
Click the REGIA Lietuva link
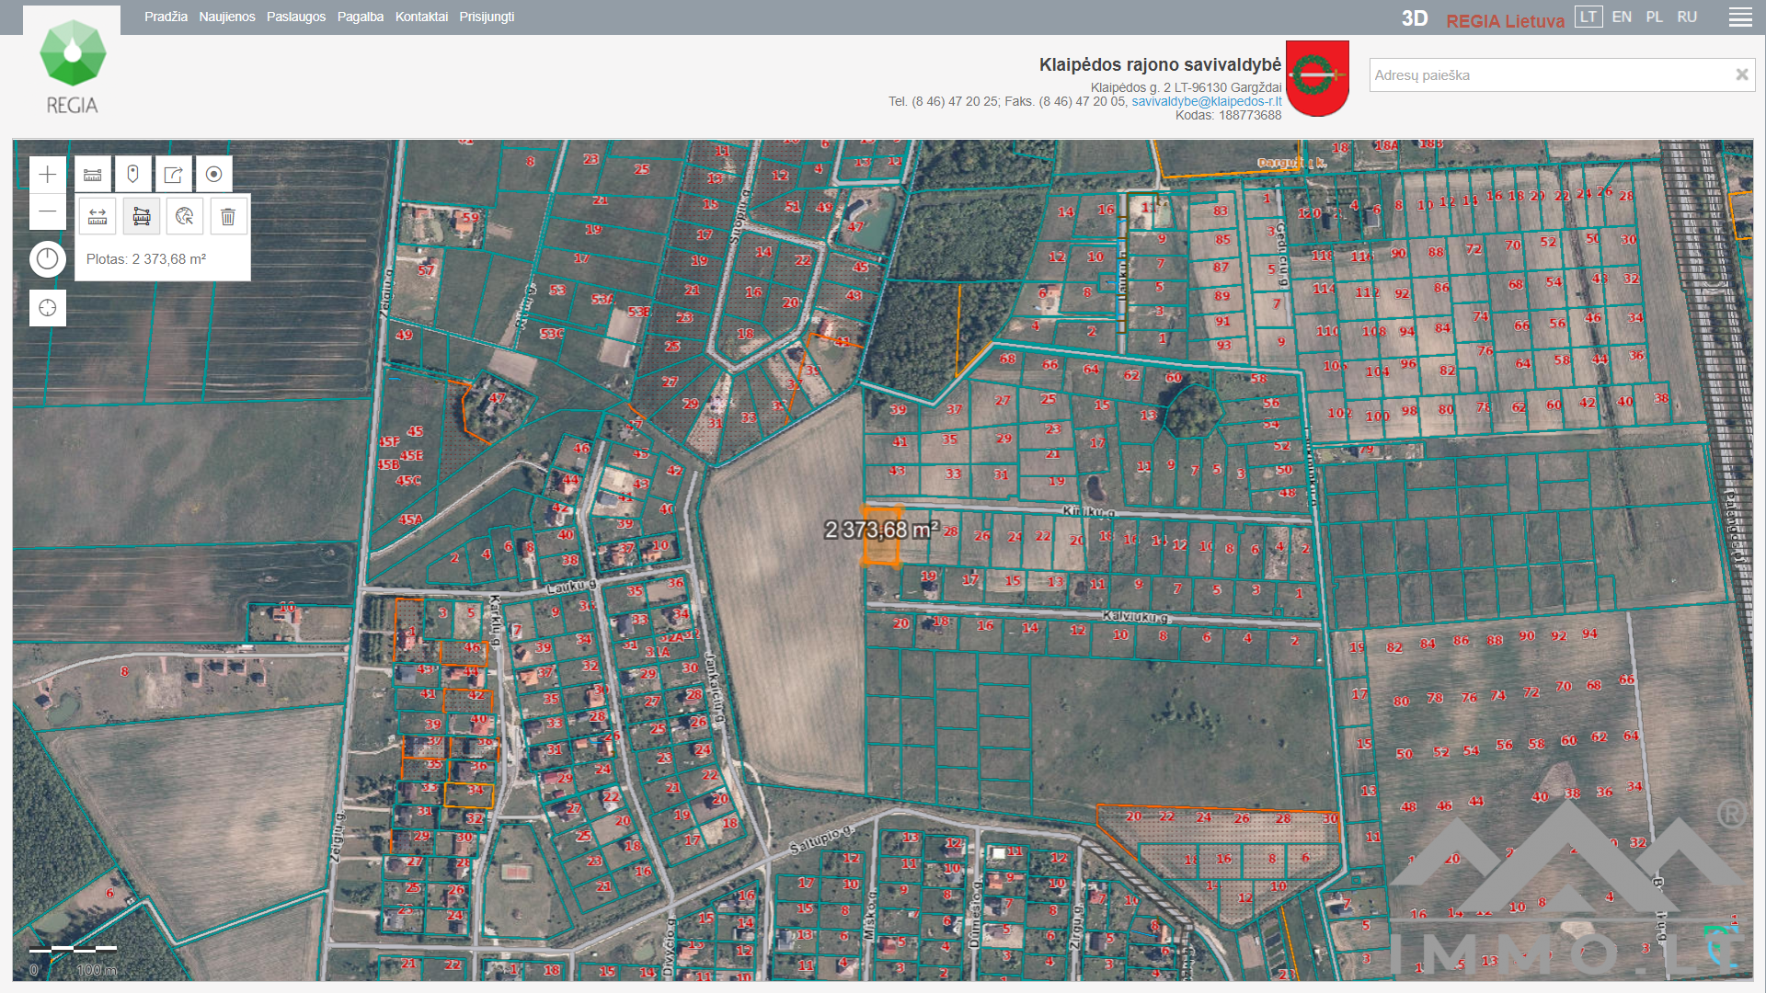click(x=1505, y=20)
